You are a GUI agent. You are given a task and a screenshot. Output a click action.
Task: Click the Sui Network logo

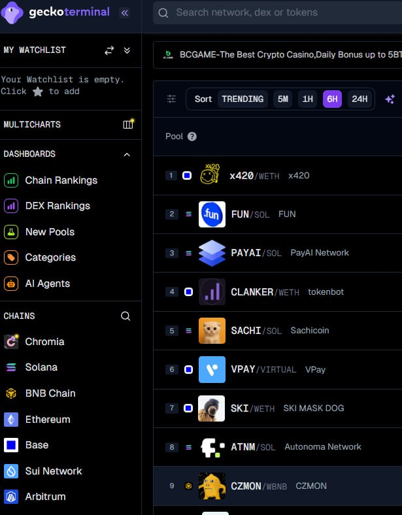pos(11,471)
